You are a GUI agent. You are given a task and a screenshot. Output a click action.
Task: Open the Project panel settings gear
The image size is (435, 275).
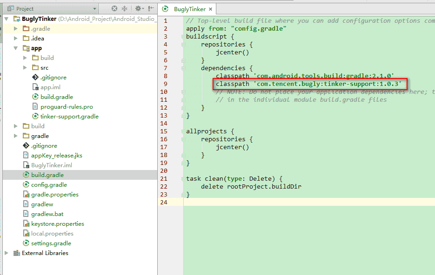[x=139, y=8]
